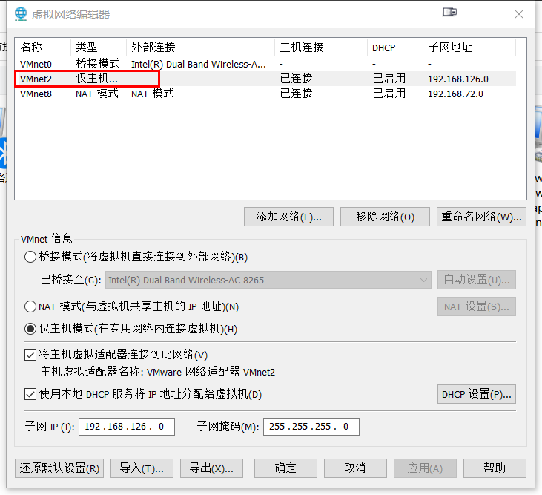Viewport: 542px width, 495px height.
Task: Select the bridged mode radio button
Action: [30, 257]
